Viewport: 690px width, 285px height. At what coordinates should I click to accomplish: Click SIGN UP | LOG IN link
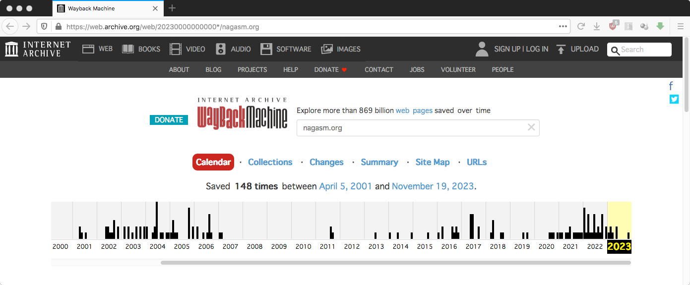coord(521,49)
